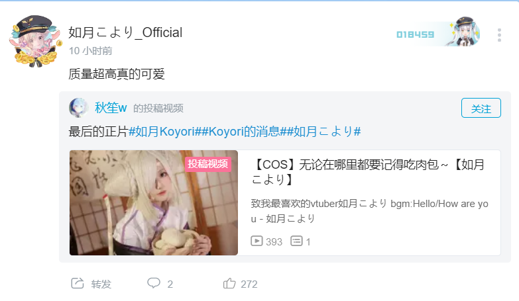Open the username 如月こより_Official link

click(x=125, y=32)
